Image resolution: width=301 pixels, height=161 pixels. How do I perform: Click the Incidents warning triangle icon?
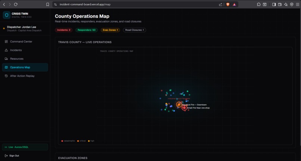click(x=6, y=50)
